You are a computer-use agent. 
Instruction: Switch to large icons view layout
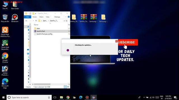click(68, 87)
